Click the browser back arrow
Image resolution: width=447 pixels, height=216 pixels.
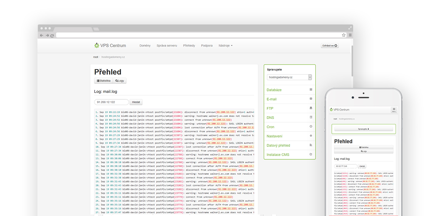tap(42, 35)
